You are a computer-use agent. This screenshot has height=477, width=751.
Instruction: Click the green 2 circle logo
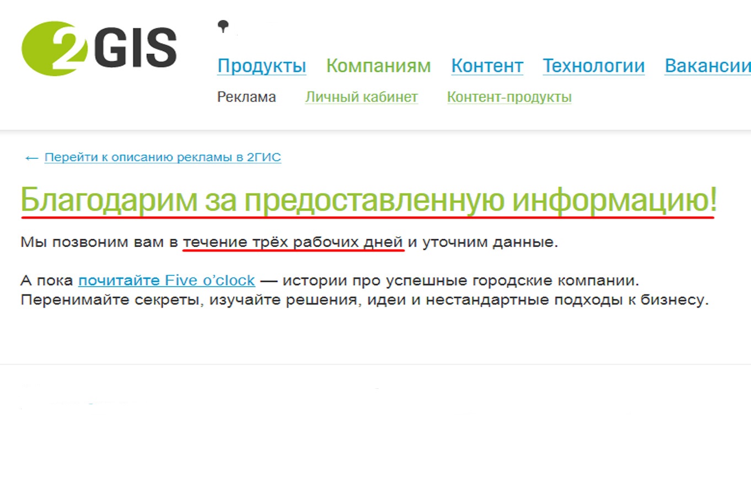[x=53, y=49]
